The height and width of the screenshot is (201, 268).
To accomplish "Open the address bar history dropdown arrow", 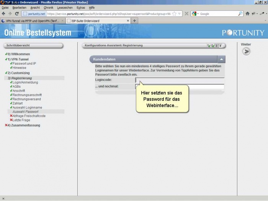I will tap(180, 13).
